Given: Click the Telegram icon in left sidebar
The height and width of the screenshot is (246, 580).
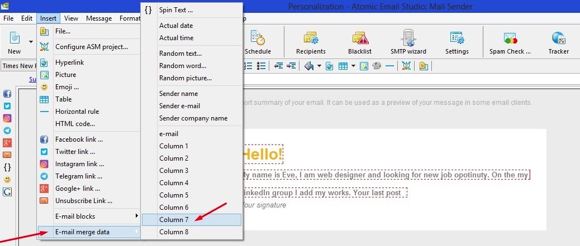Looking at the screenshot, I should click(7, 130).
